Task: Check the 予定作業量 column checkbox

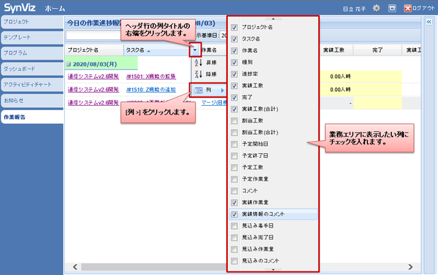Action: [234, 179]
